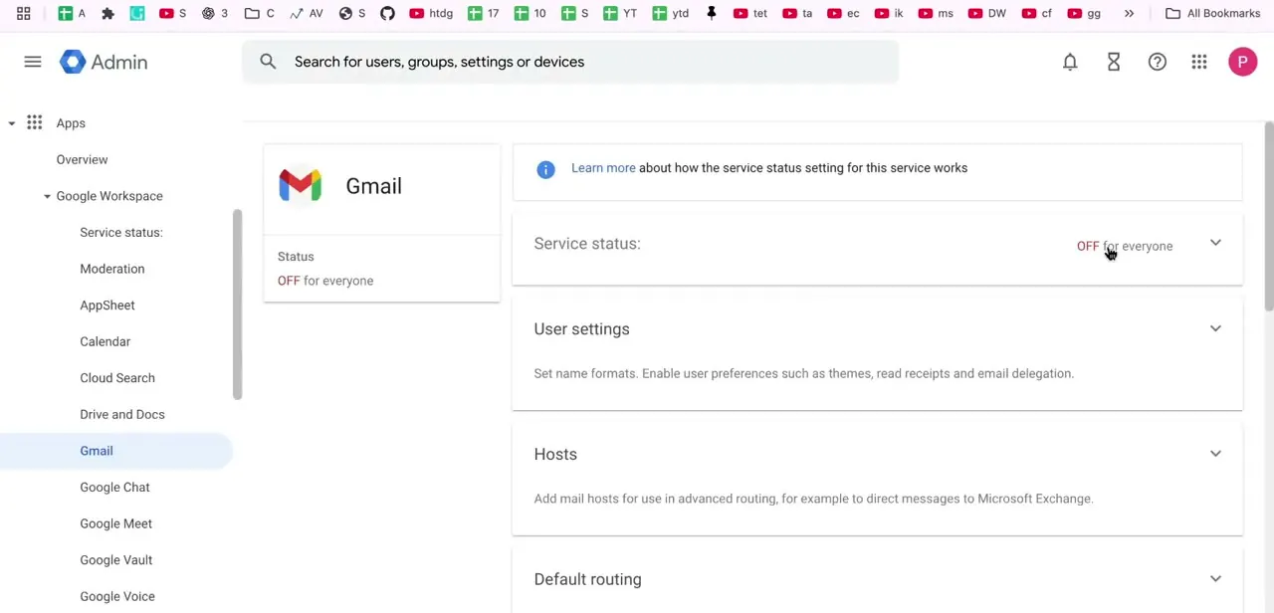Click the Service status heading in main panel
Viewport: 1274px width, 613px height.
pyautogui.click(x=587, y=244)
